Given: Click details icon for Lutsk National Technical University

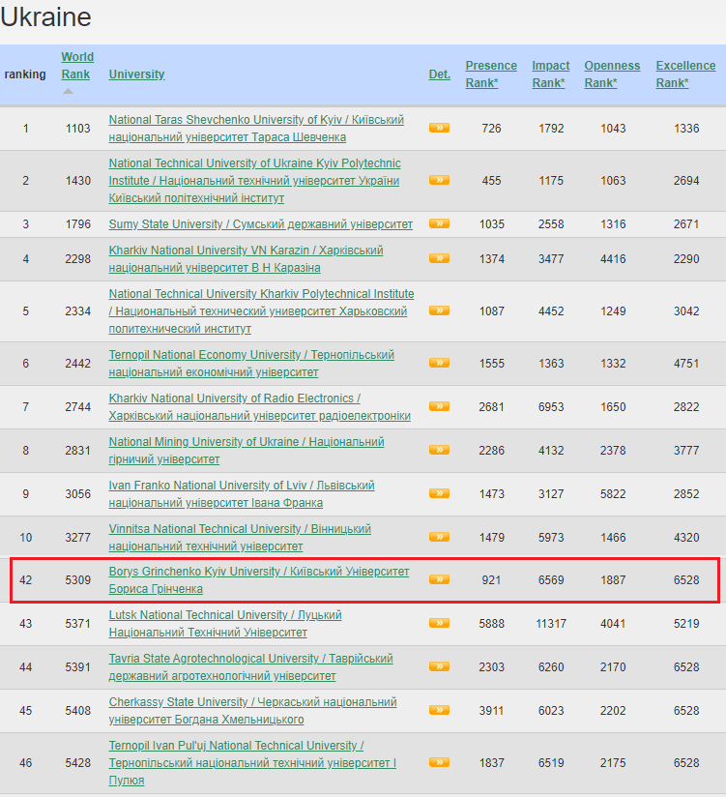Looking at the screenshot, I should click(x=439, y=623).
